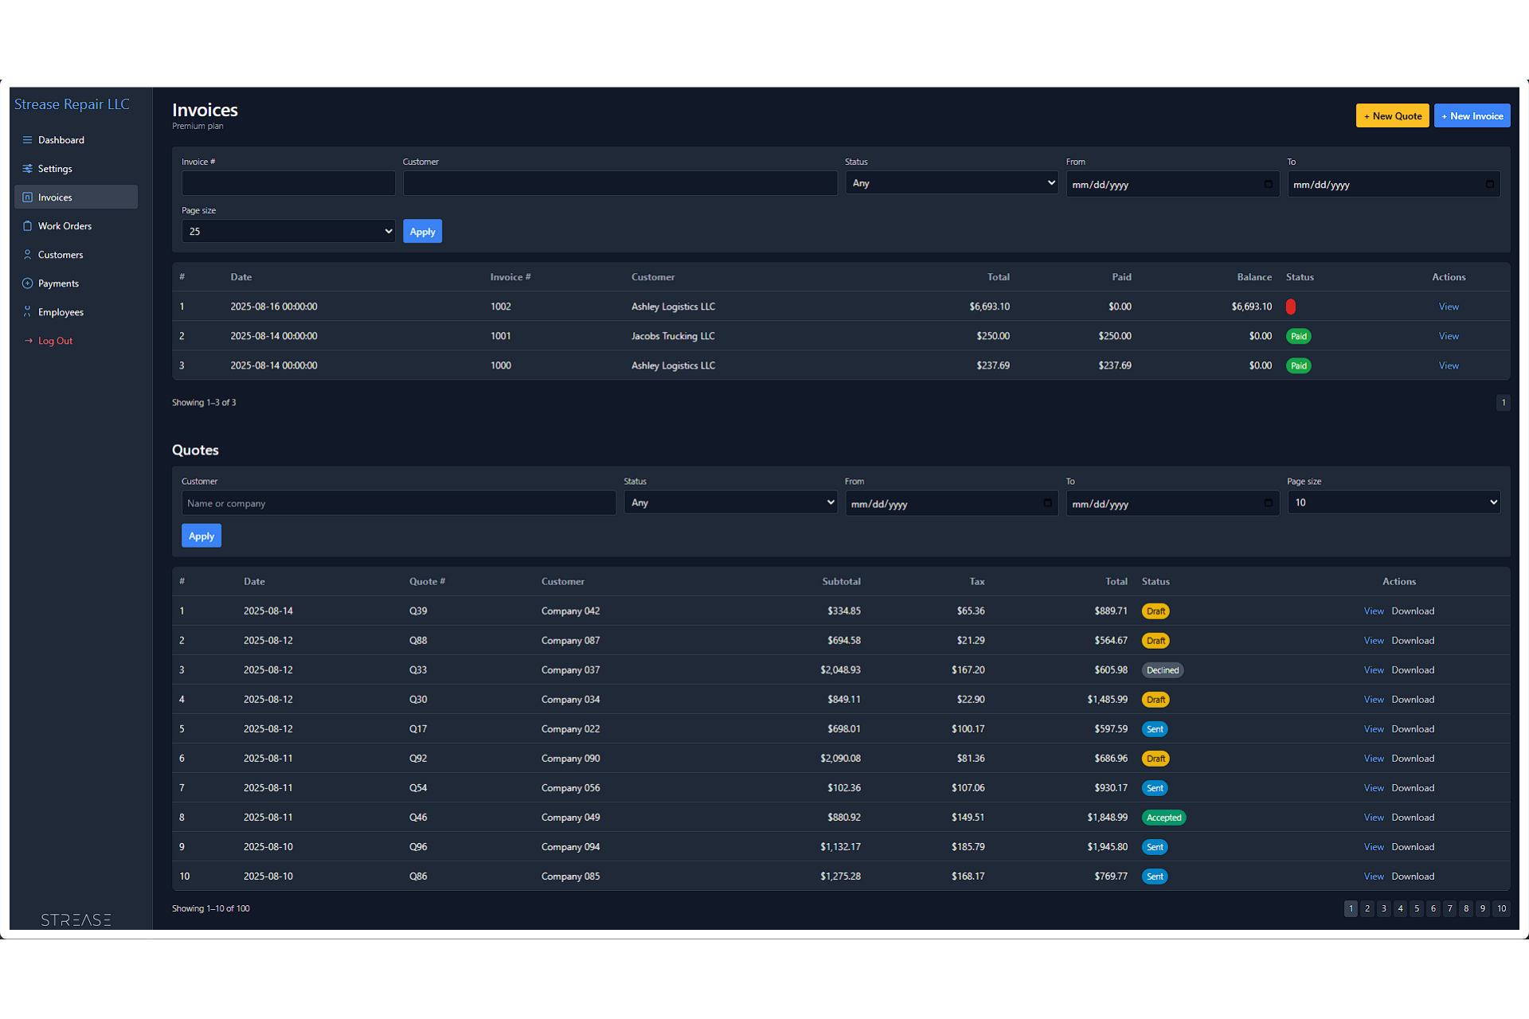Open the Work Orders menu item
1529x1019 pixels.
point(65,226)
